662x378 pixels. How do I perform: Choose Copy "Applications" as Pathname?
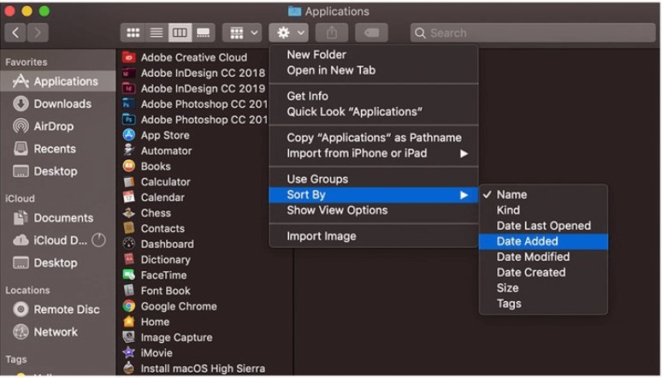click(x=374, y=138)
